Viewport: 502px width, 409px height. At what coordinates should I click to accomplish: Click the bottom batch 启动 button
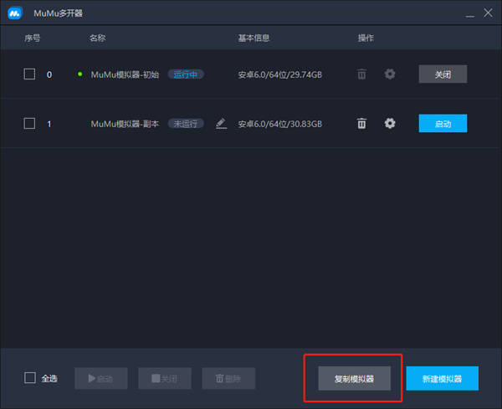[101, 379]
